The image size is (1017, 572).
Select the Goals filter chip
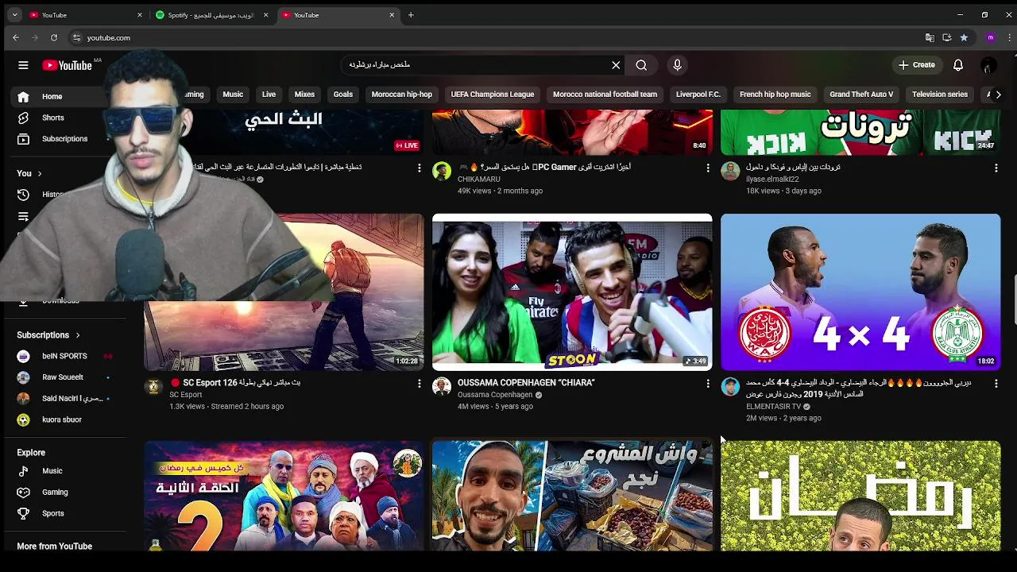pos(343,95)
